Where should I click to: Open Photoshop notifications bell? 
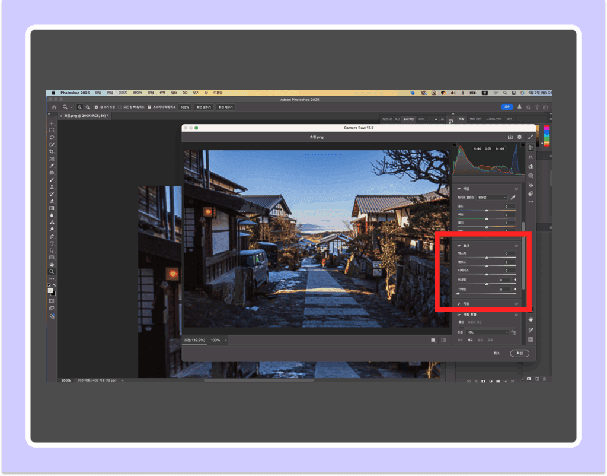pos(519,107)
